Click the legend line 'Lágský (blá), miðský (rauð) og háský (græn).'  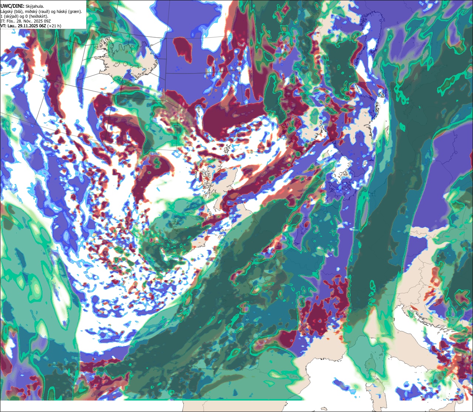click(x=41, y=11)
